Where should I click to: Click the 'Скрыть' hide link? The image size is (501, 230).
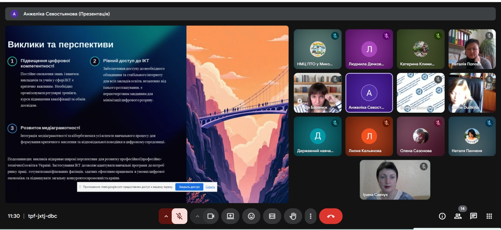pyautogui.click(x=210, y=187)
